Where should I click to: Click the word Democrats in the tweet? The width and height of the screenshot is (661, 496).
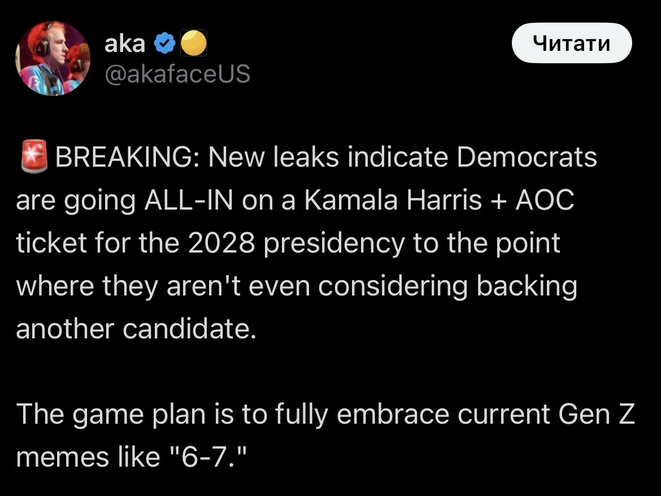point(527,158)
